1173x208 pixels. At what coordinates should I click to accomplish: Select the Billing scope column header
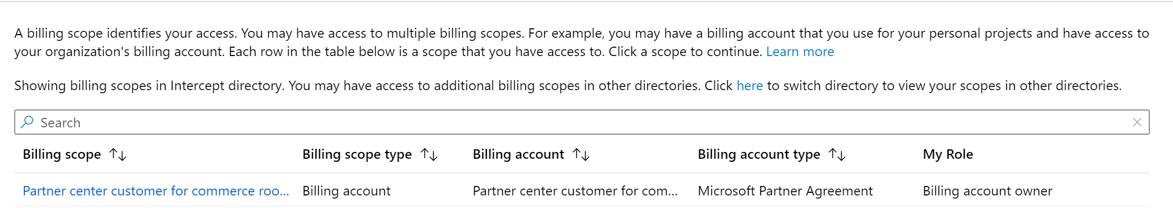[x=62, y=155]
